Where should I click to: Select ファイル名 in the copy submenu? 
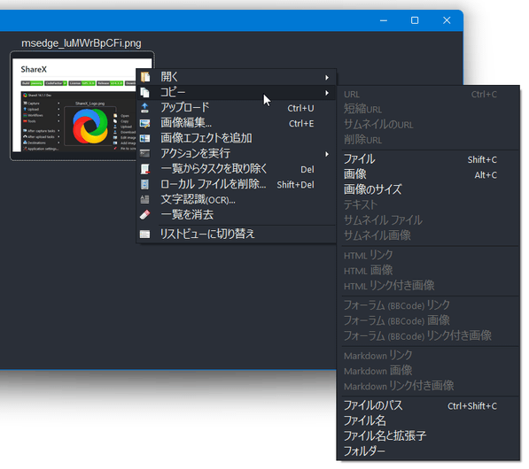(429, 421)
